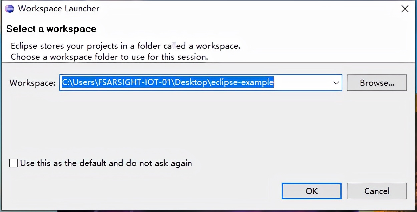Close the Workspace Launcher dialog
Screen dimensions: 417x212
pyautogui.click(x=405, y=9)
